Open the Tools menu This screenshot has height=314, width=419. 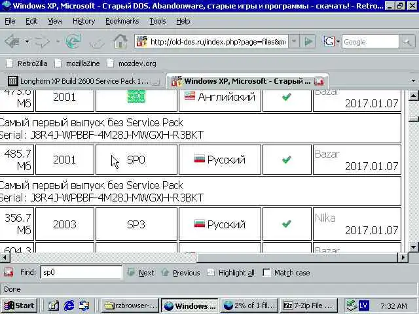(x=158, y=21)
